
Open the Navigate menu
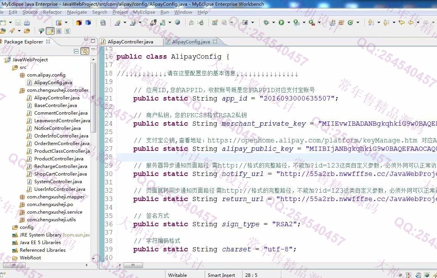[77, 12]
